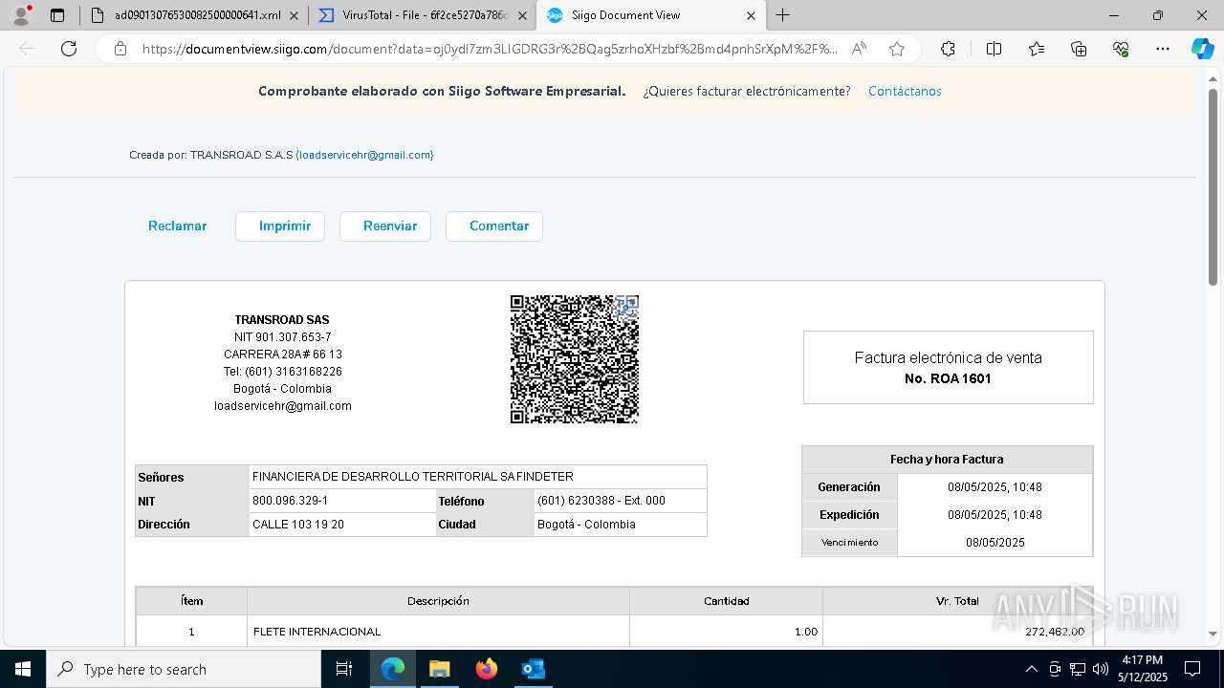Click the browser refresh button

point(69,49)
